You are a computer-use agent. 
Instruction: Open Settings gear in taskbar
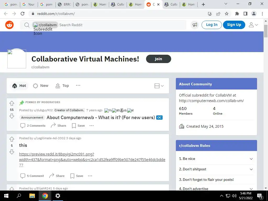pos(58,196)
